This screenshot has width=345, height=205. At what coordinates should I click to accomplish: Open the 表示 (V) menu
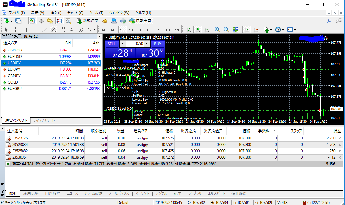[x=38, y=13]
